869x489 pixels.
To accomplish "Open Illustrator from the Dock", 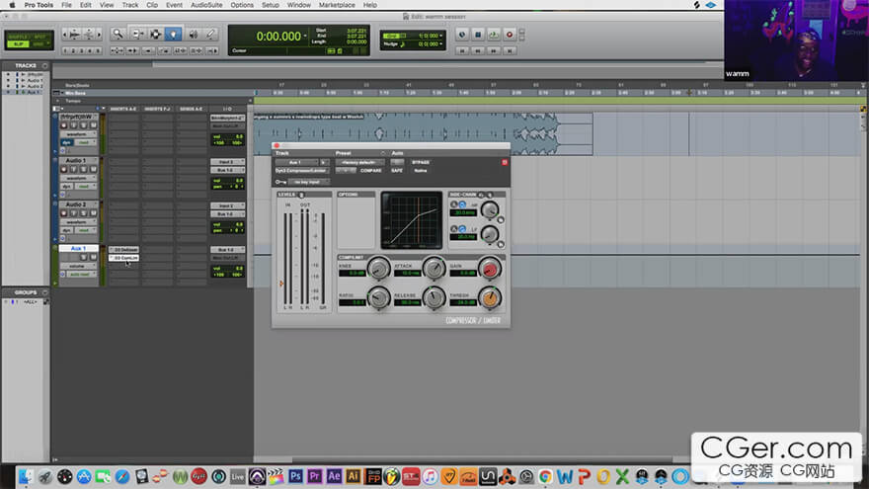I will click(x=354, y=476).
